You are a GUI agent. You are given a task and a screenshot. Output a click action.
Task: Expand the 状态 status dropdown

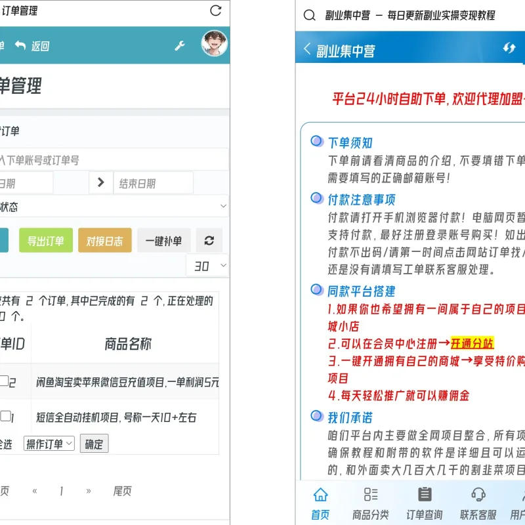(x=114, y=206)
